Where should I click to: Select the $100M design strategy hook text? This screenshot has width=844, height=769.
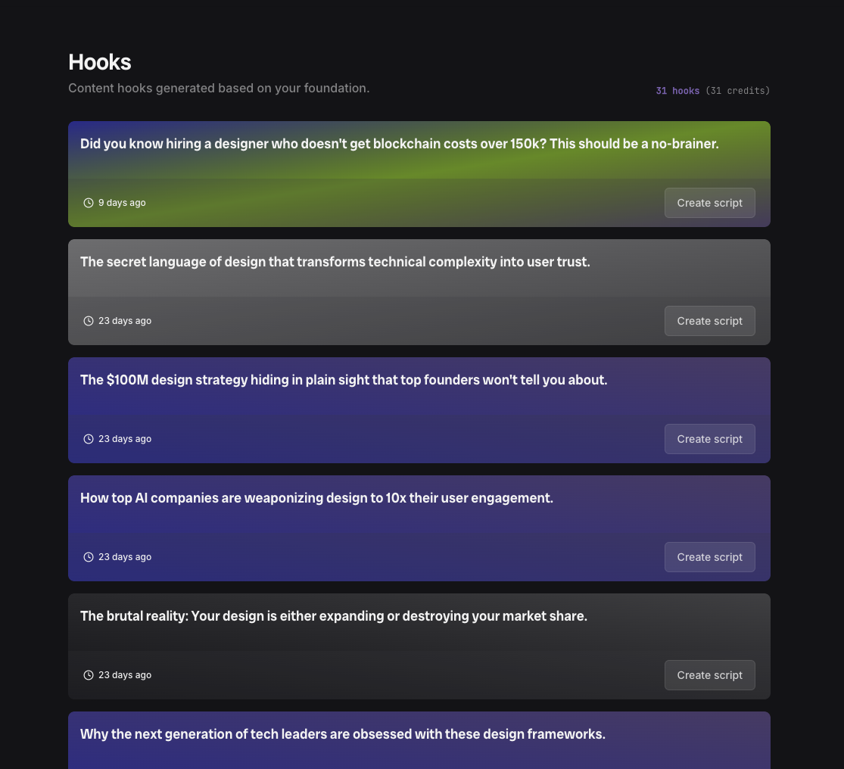[x=344, y=380]
